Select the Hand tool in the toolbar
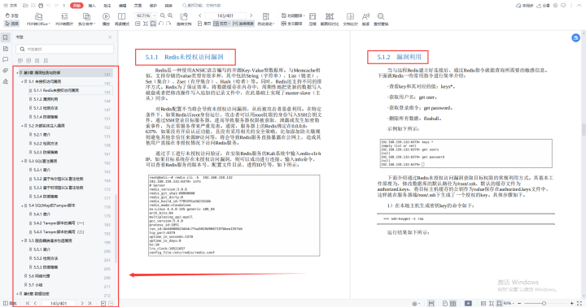Image resolution: width=586 pixels, height=307 pixels. [12, 15]
